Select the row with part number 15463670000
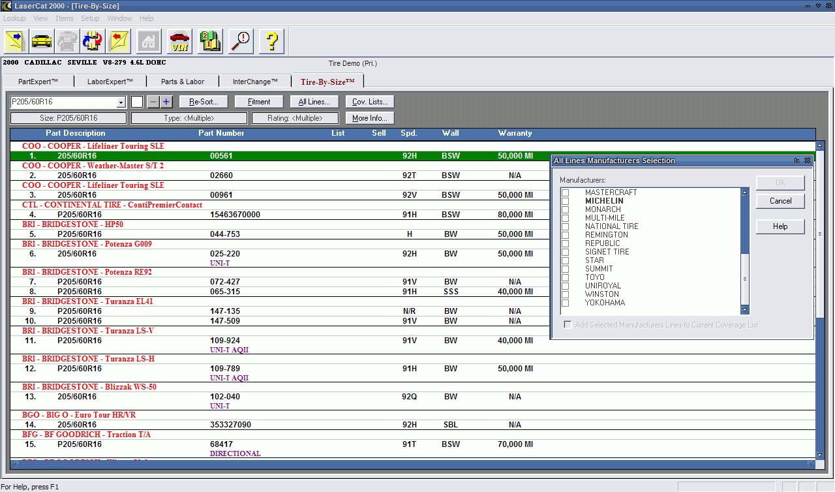Image resolution: width=835 pixels, height=492 pixels. click(413, 215)
